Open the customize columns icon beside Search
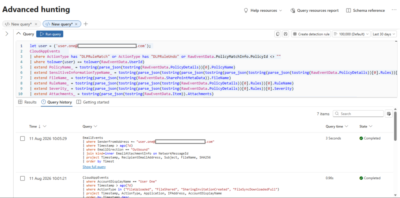Image resolution: width=400 pixels, height=198 pixels. coord(389,114)
